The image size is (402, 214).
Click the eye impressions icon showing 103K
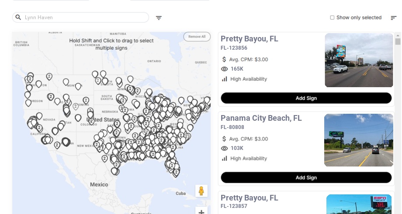[x=225, y=148]
